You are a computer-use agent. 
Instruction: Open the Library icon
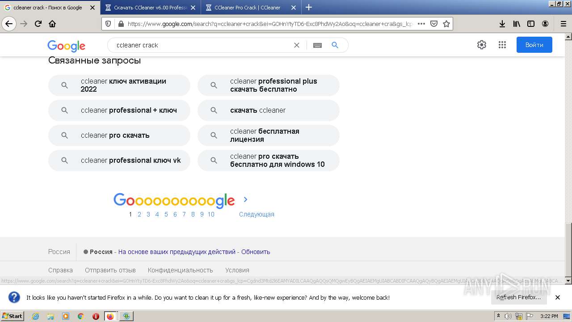pyautogui.click(x=517, y=24)
